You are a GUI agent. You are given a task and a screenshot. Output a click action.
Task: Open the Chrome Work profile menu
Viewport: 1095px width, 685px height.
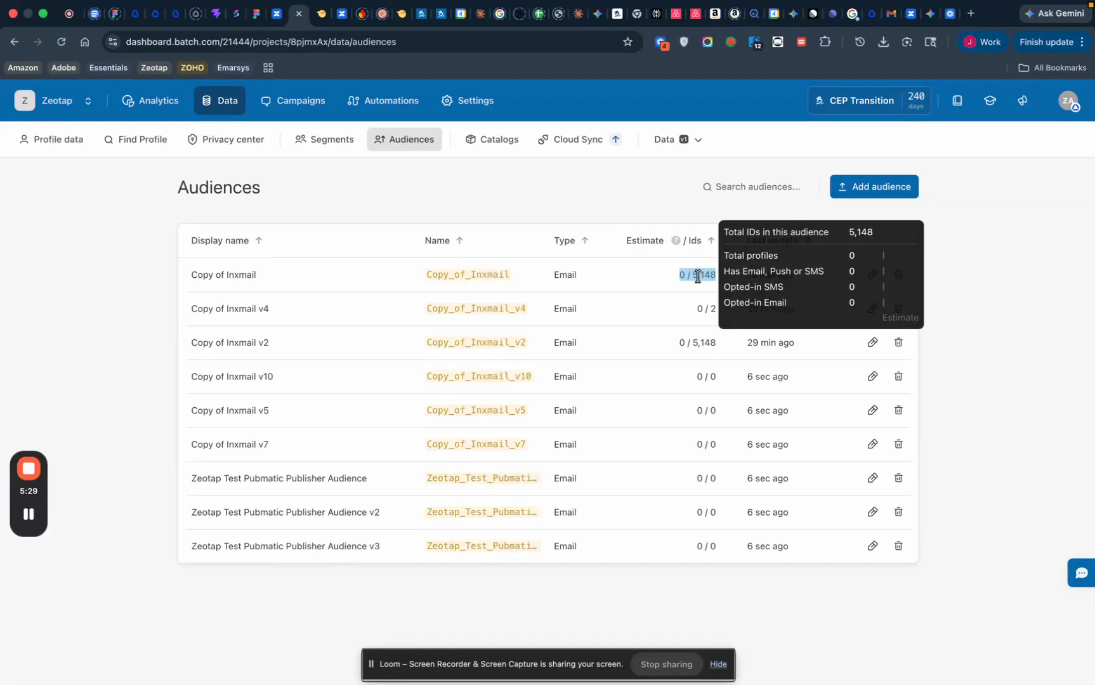pyautogui.click(x=982, y=42)
